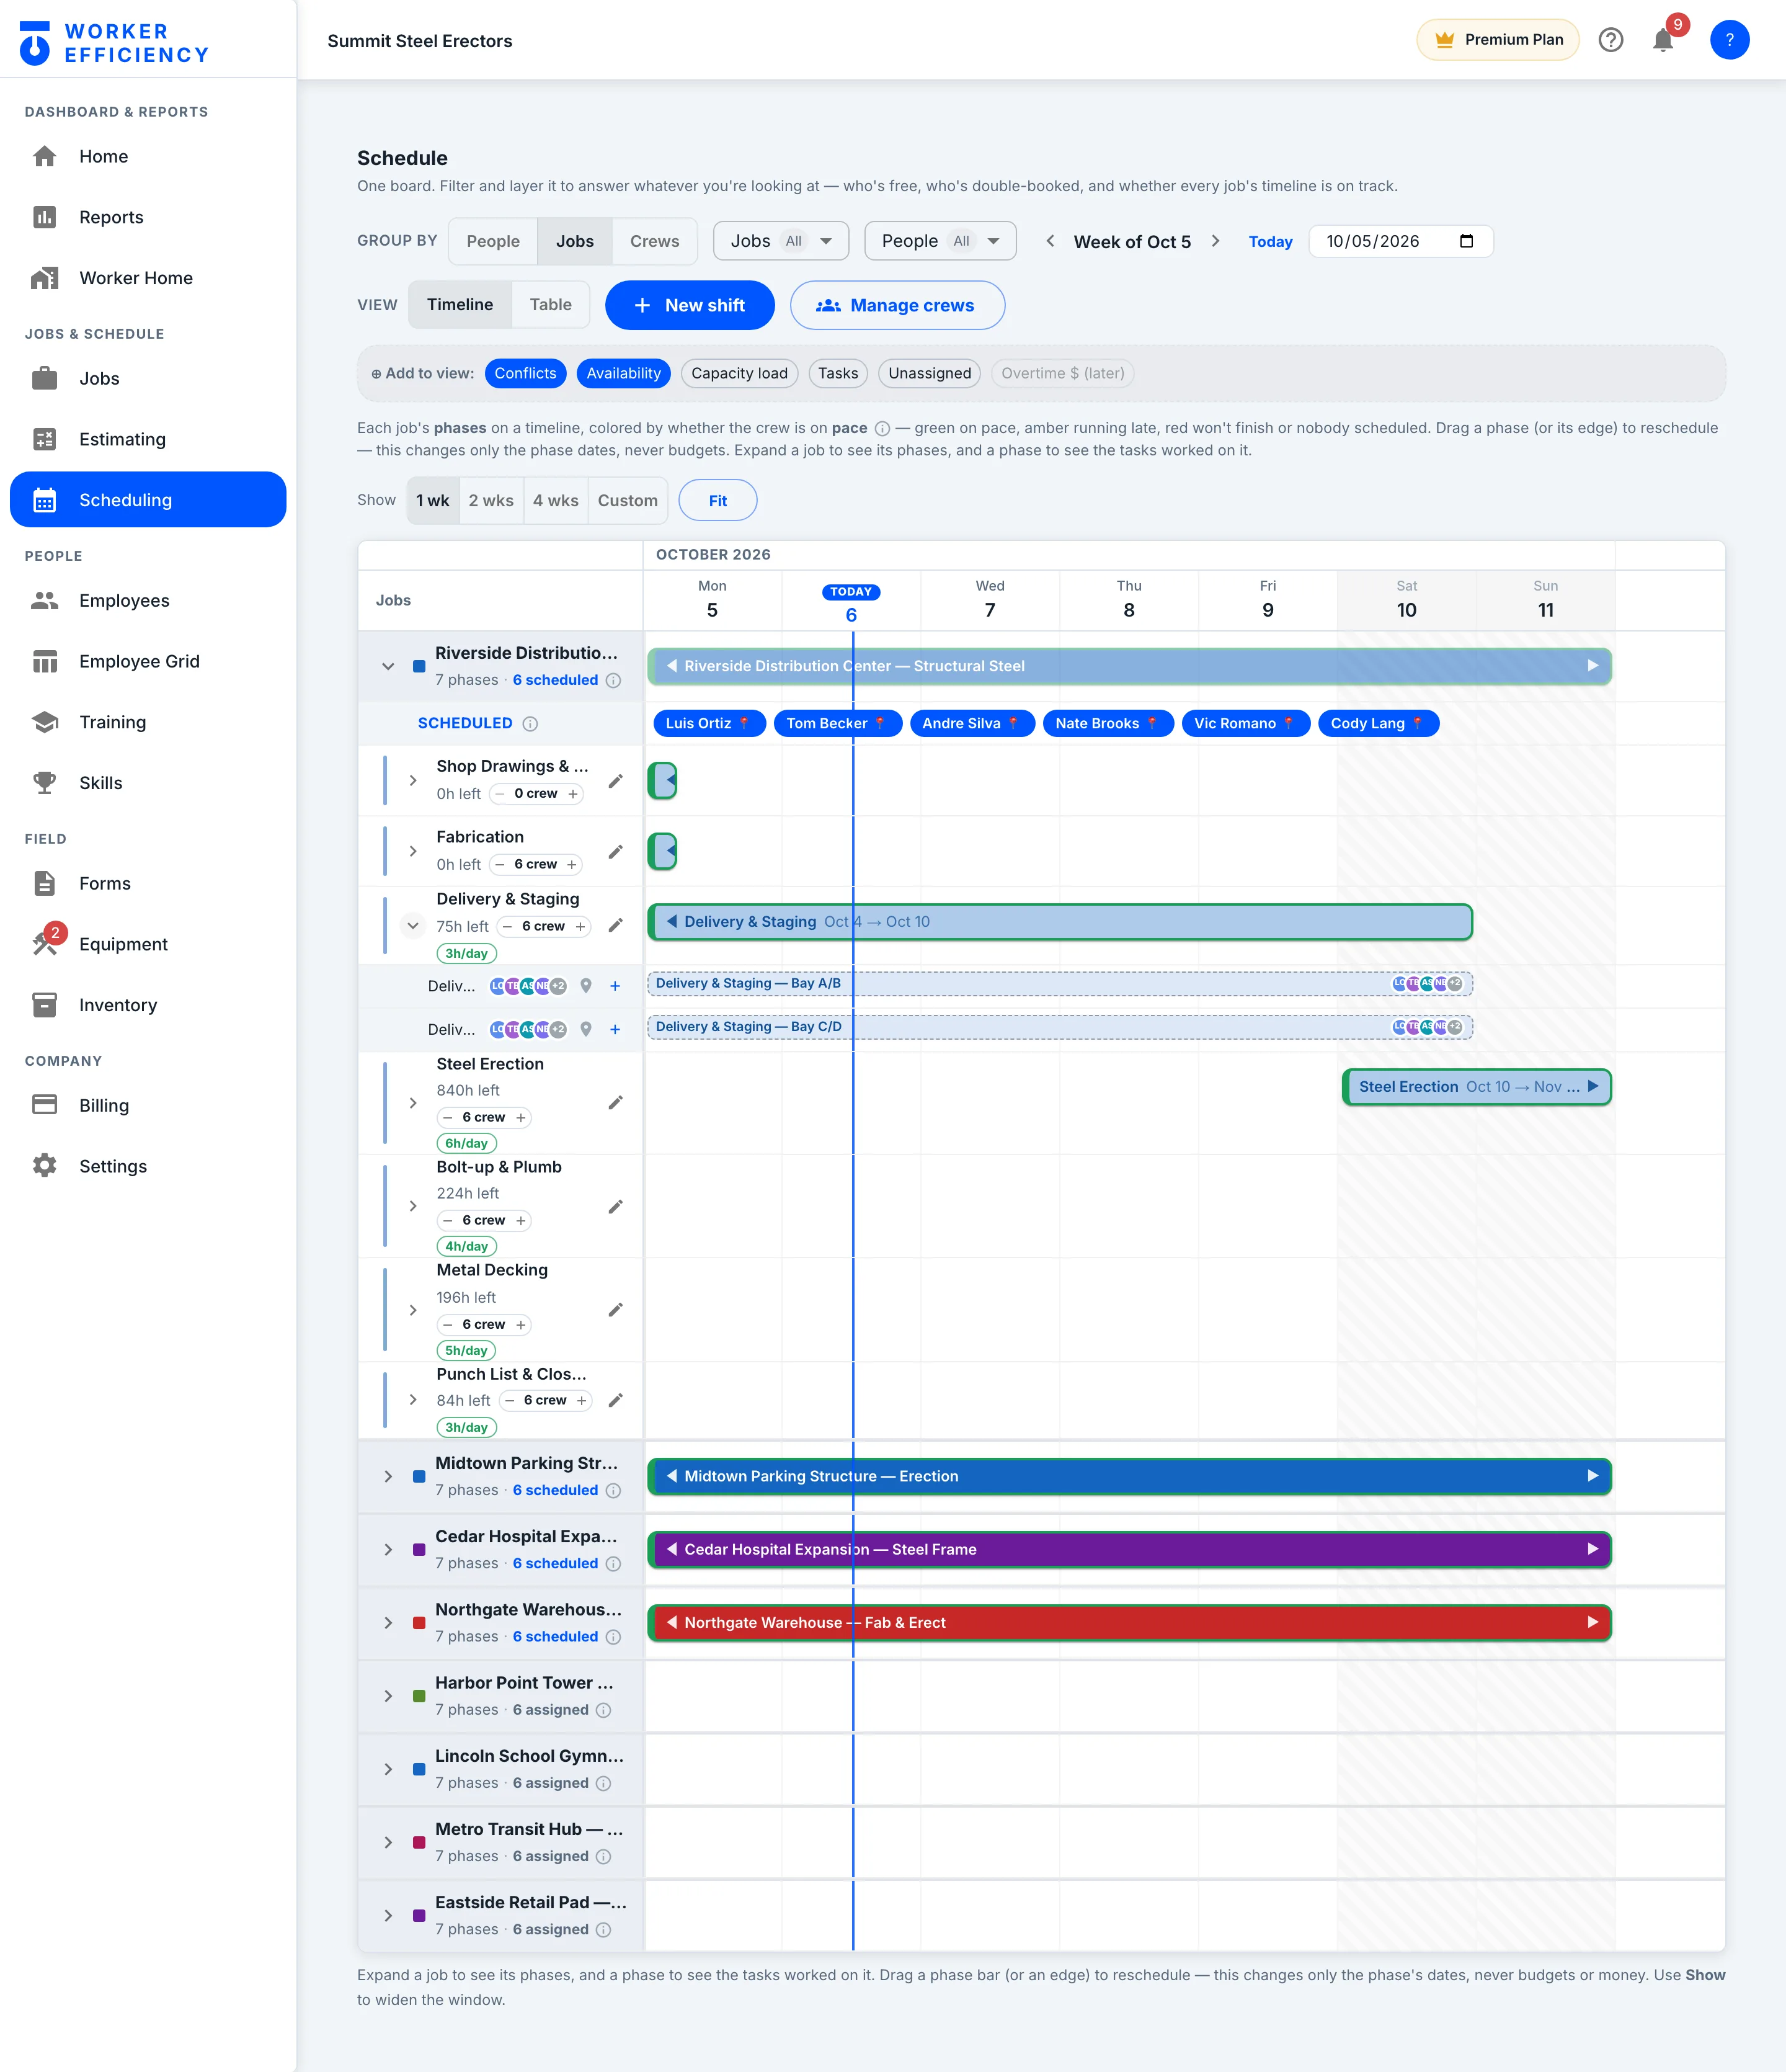
Task: Open Estimating in sidebar
Action: tap(148, 439)
